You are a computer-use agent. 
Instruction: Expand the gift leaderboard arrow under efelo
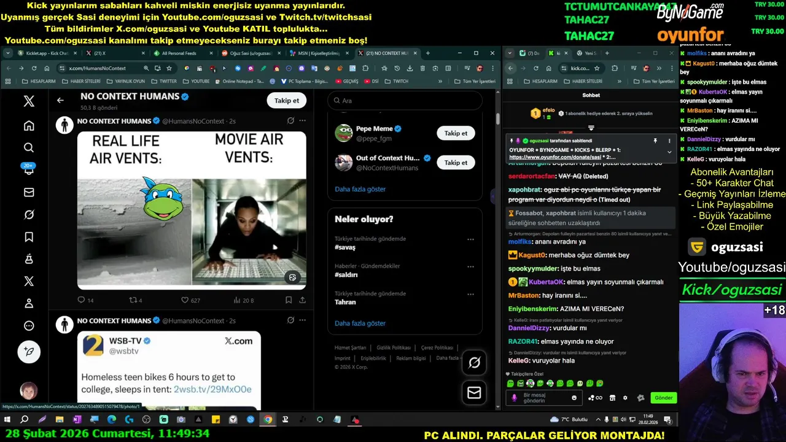591,128
